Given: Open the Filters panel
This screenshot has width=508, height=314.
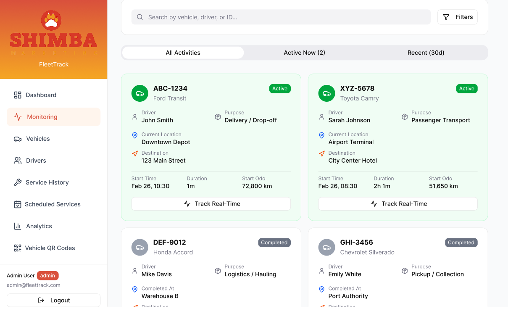Looking at the screenshot, I should (457, 17).
